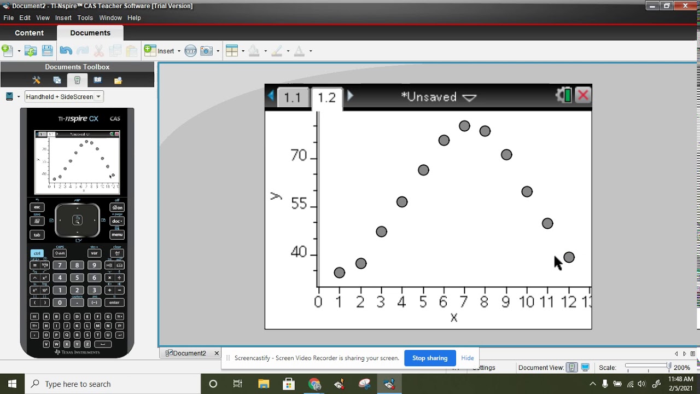Click the emulator scratchpad key

(37, 221)
